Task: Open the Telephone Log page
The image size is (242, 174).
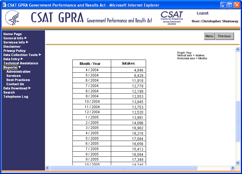Action: tap(15, 97)
